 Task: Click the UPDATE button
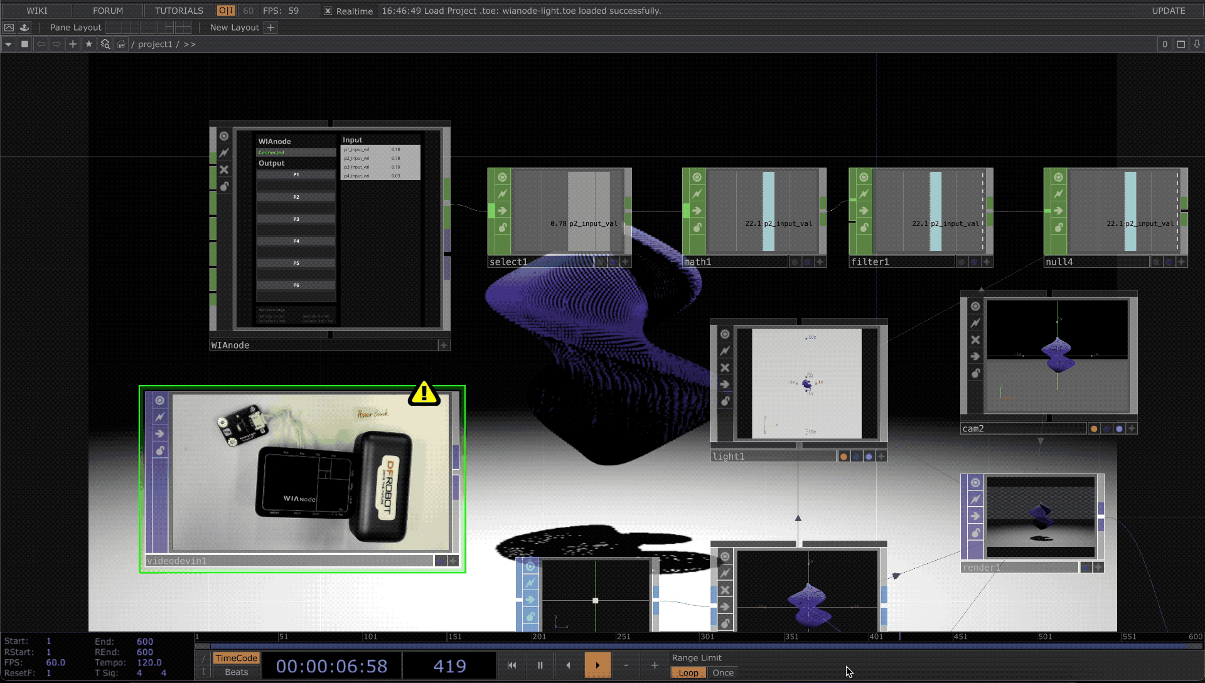pyautogui.click(x=1168, y=11)
